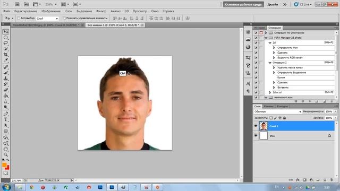
Task: Open the Изображение menu
Action: 51,11
